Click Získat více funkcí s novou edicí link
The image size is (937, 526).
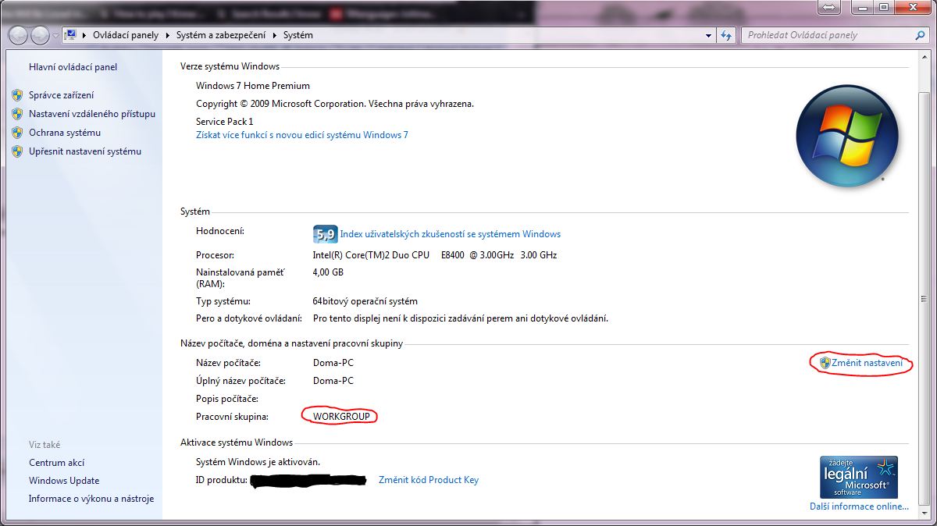pos(302,135)
